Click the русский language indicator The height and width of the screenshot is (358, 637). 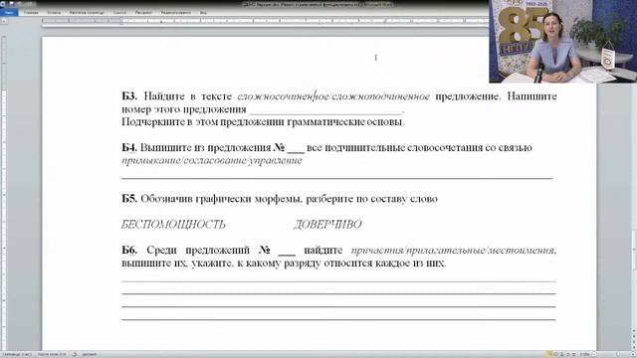[x=90, y=354]
